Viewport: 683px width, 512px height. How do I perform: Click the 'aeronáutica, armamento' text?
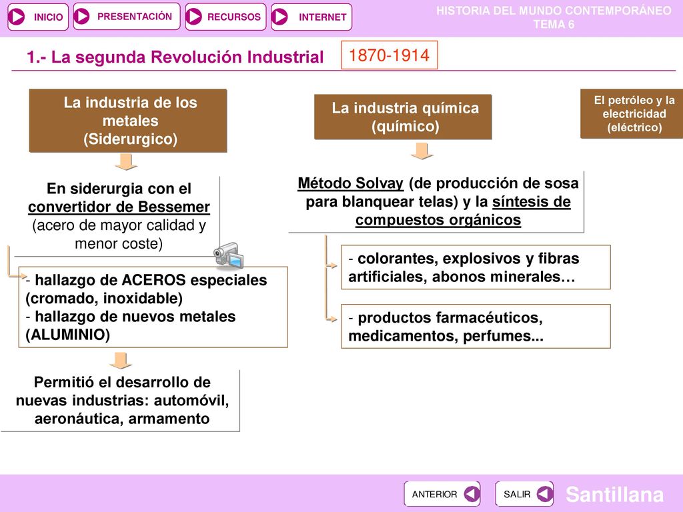pyautogui.click(x=123, y=419)
